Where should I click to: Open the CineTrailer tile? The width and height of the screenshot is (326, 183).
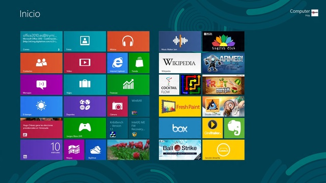(x=212, y=128)
